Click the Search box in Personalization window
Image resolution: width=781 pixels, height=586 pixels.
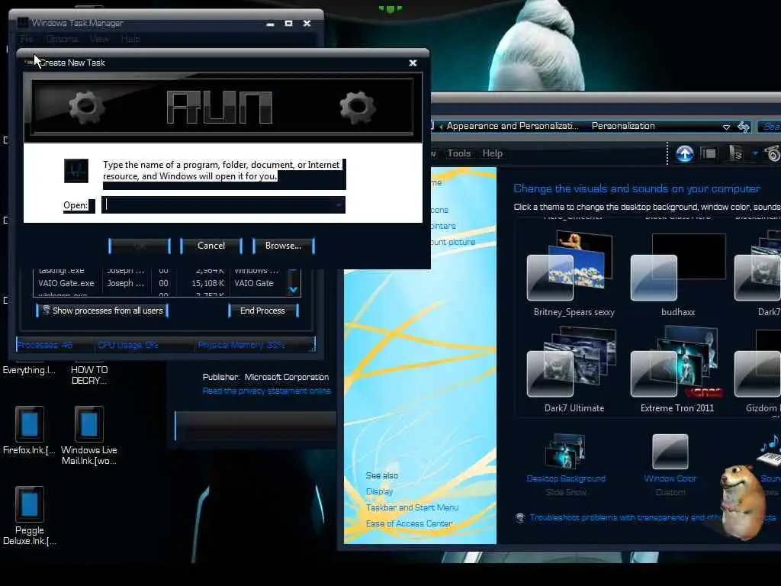point(770,127)
